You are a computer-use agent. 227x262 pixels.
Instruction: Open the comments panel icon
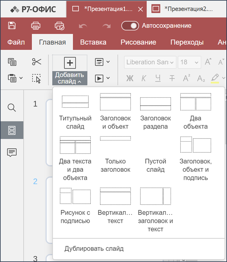(12, 152)
